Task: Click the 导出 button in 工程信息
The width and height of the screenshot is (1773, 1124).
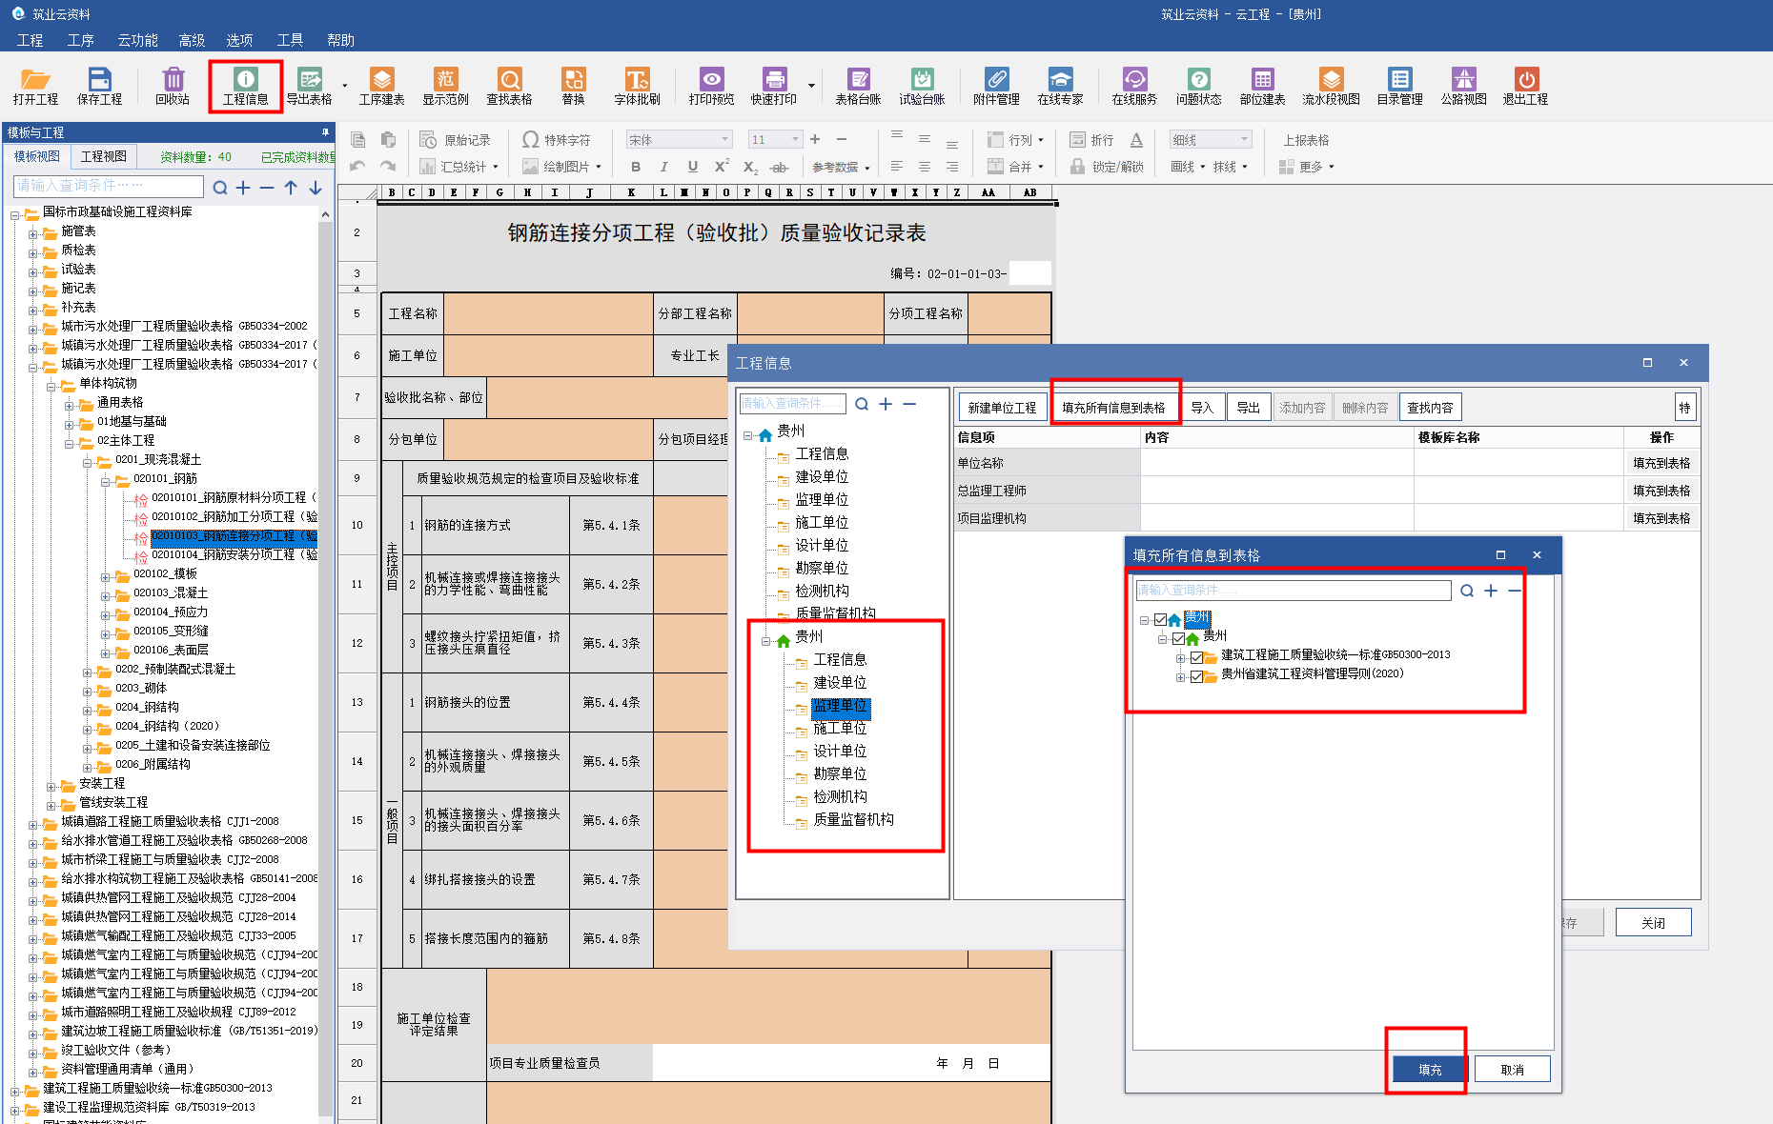Action: tap(1248, 408)
